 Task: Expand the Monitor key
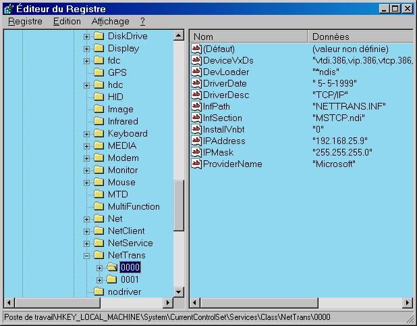click(x=86, y=170)
